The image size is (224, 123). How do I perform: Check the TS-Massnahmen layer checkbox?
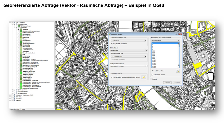[x=16, y=26]
